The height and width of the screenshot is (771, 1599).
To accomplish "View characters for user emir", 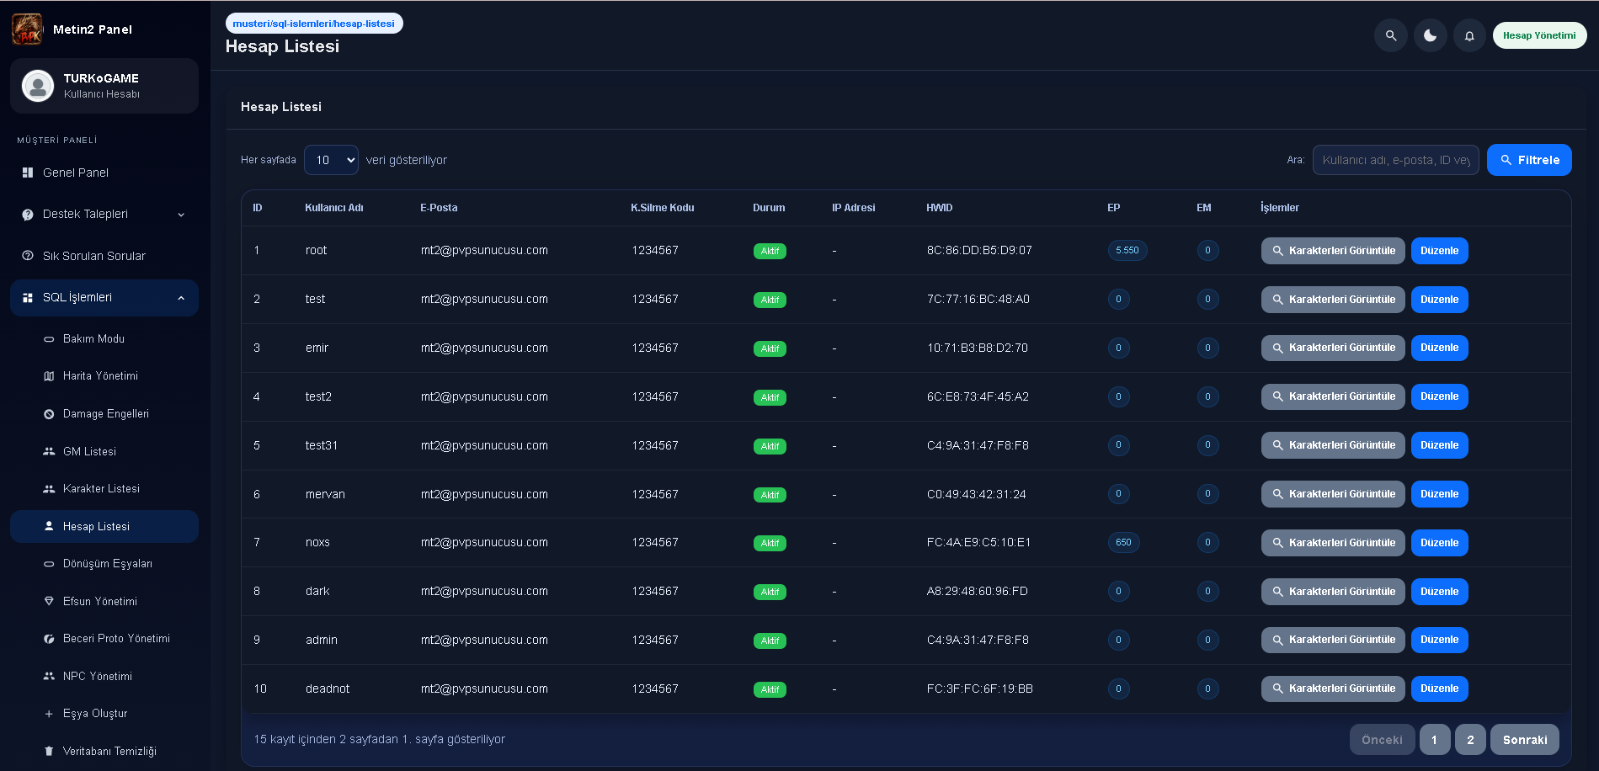I will [1333, 348].
